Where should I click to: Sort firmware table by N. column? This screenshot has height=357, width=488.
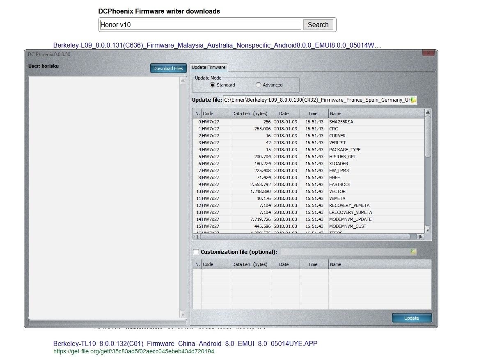click(197, 114)
